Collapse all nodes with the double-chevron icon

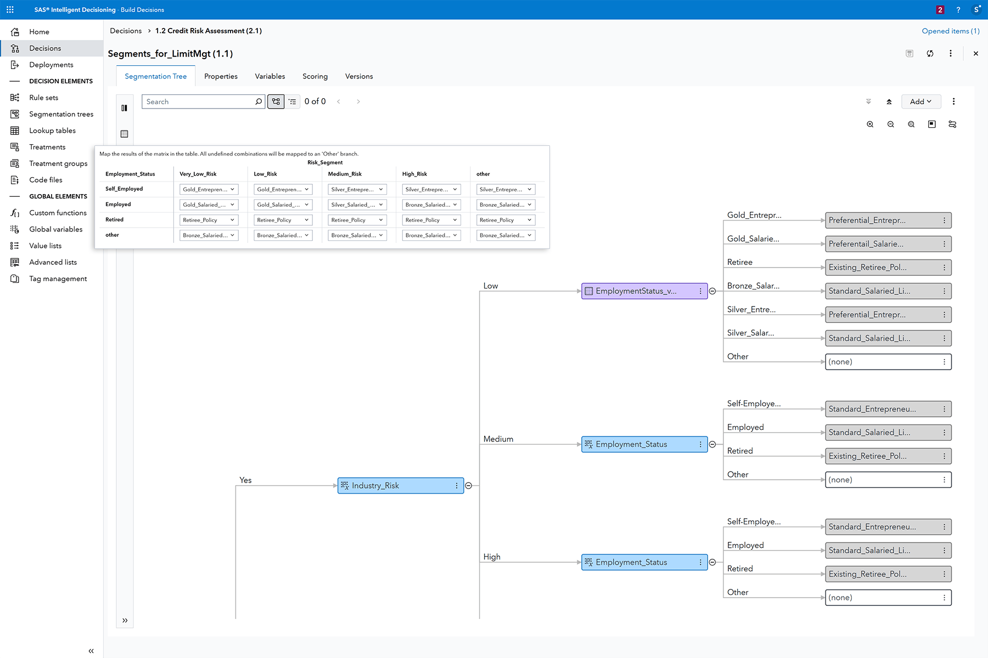coord(868,101)
